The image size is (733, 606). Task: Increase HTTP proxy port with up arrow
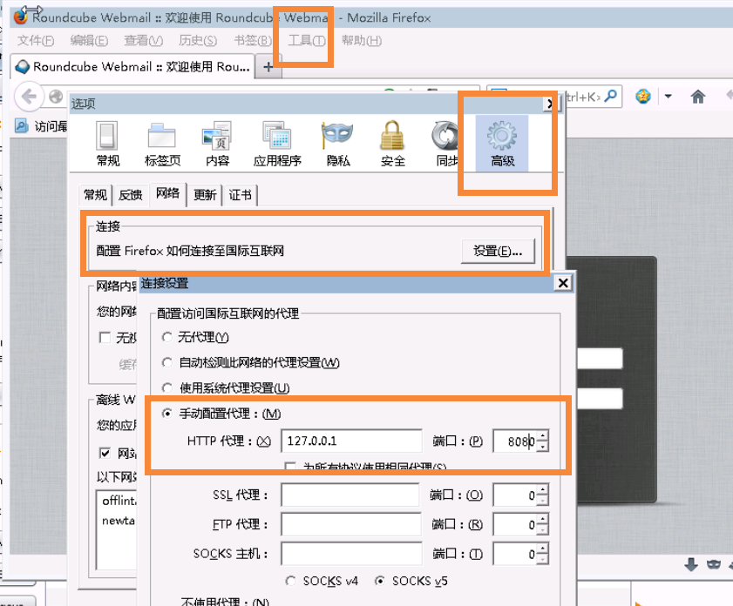[542, 436]
